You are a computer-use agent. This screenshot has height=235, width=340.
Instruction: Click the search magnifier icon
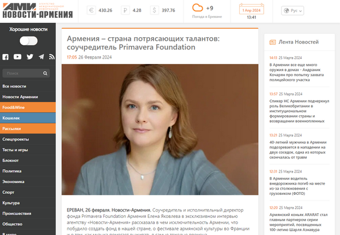click(45, 73)
